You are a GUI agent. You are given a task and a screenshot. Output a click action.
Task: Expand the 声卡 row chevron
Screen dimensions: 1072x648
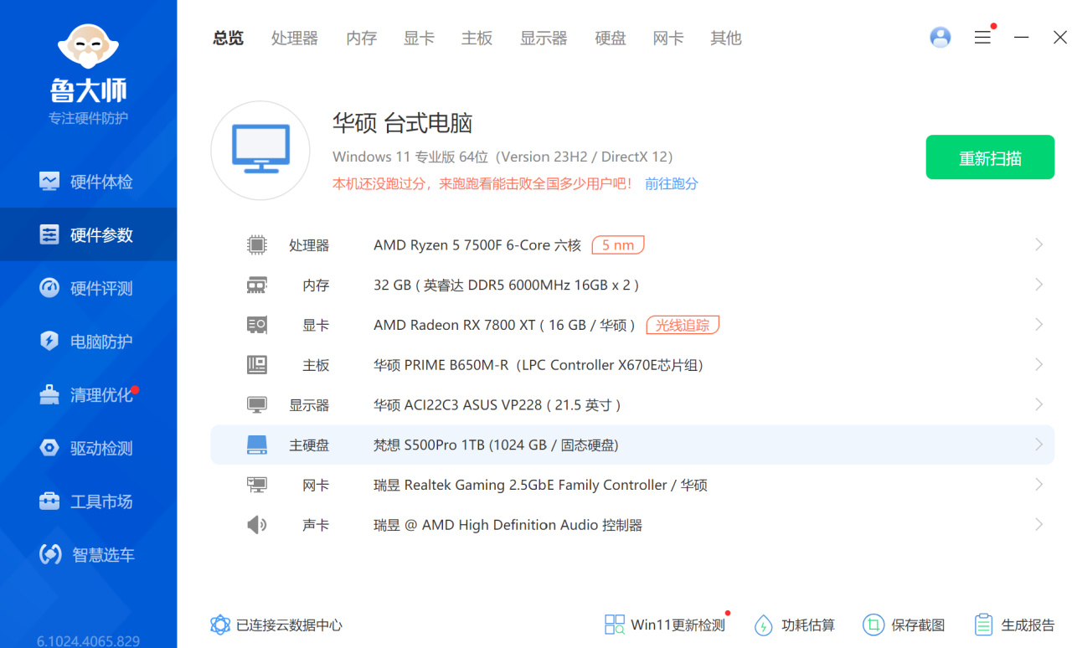click(x=1038, y=525)
